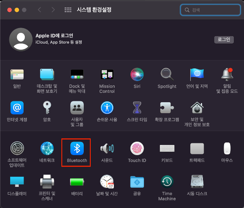Open 사용자 및 그룹 preferences

[x=77, y=107]
